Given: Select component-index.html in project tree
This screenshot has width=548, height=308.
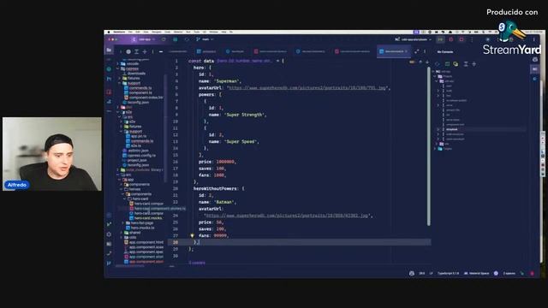Looking at the screenshot, I should [144, 98].
